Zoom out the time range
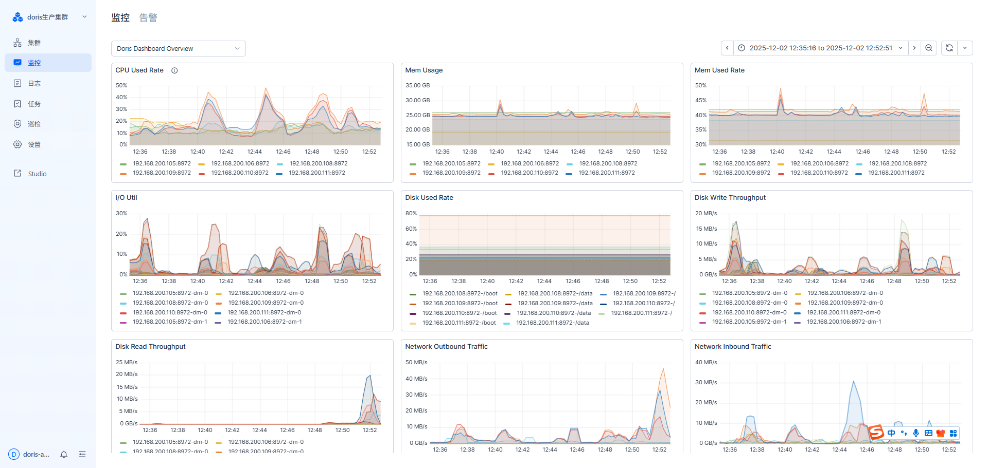This screenshot has width=988, height=468. point(929,48)
